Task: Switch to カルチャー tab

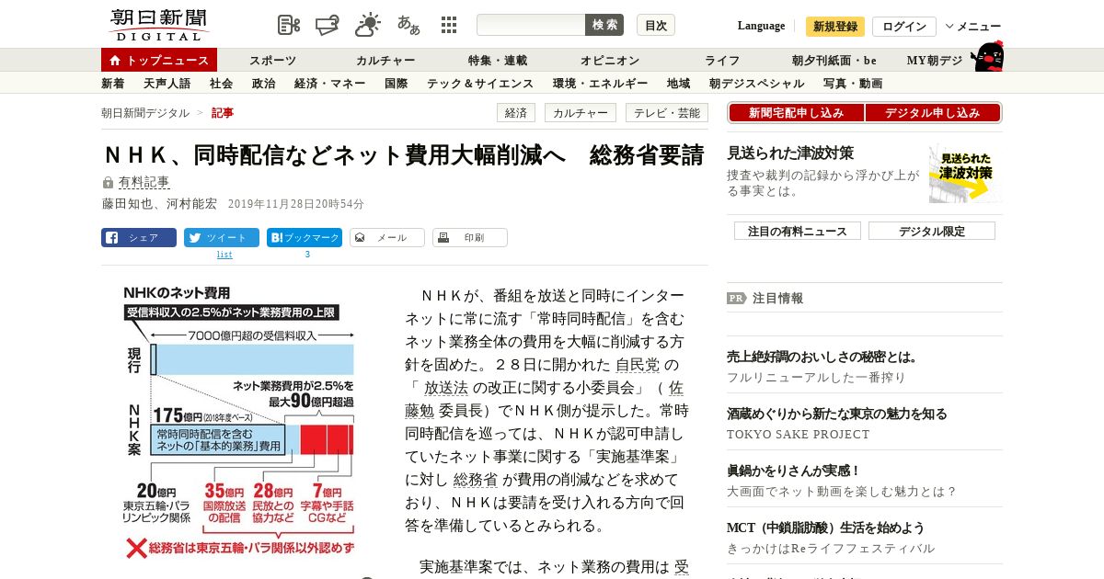Action: point(385,61)
